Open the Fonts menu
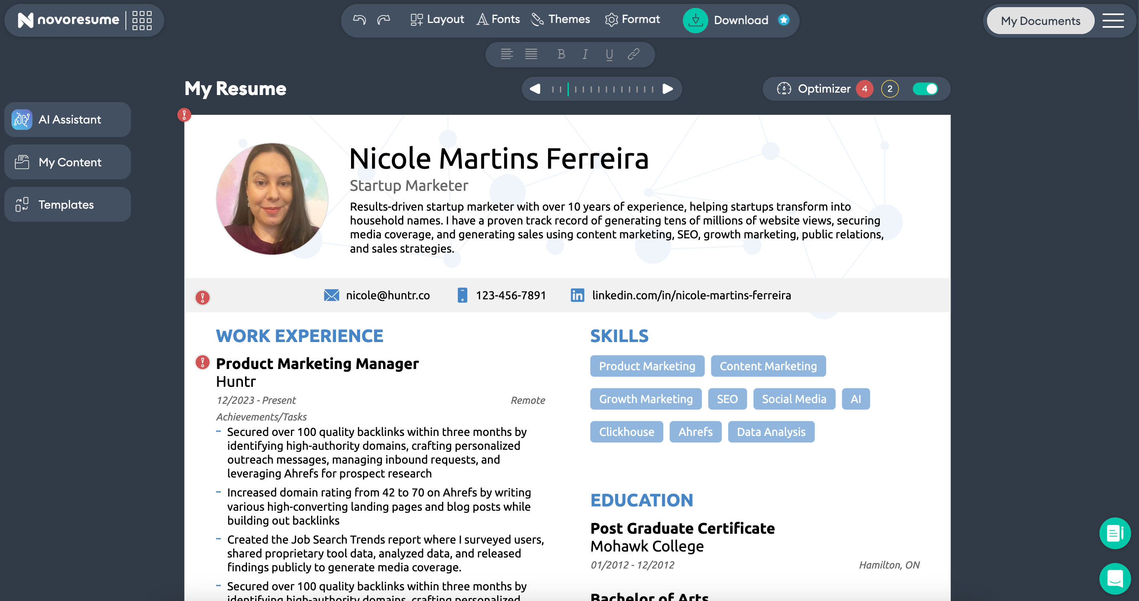1139x601 pixels. (x=498, y=19)
